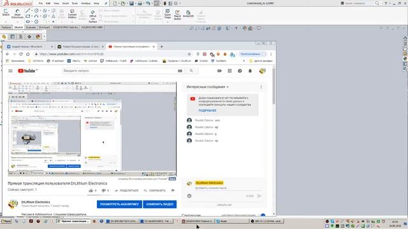Select the Spline sketch tool
Viewport: 408px width, 229px height.
click(x=45, y=11)
